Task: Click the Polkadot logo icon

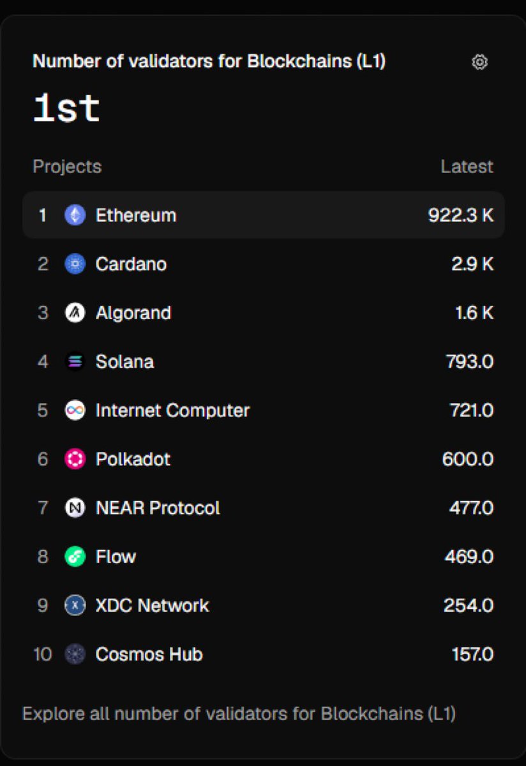Action: click(75, 459)
